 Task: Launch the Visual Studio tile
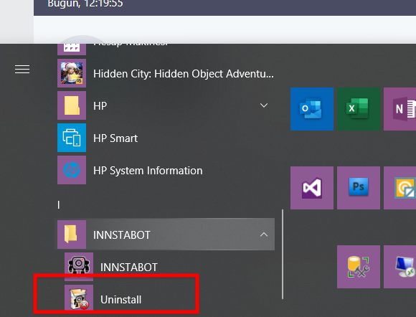point(312,188)
